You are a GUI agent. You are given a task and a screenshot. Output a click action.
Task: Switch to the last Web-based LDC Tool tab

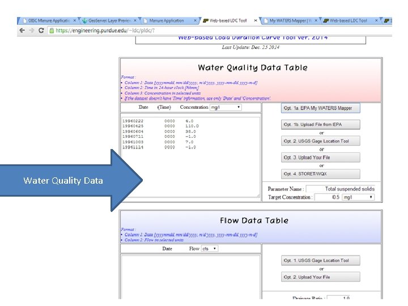tap(350, 20)
